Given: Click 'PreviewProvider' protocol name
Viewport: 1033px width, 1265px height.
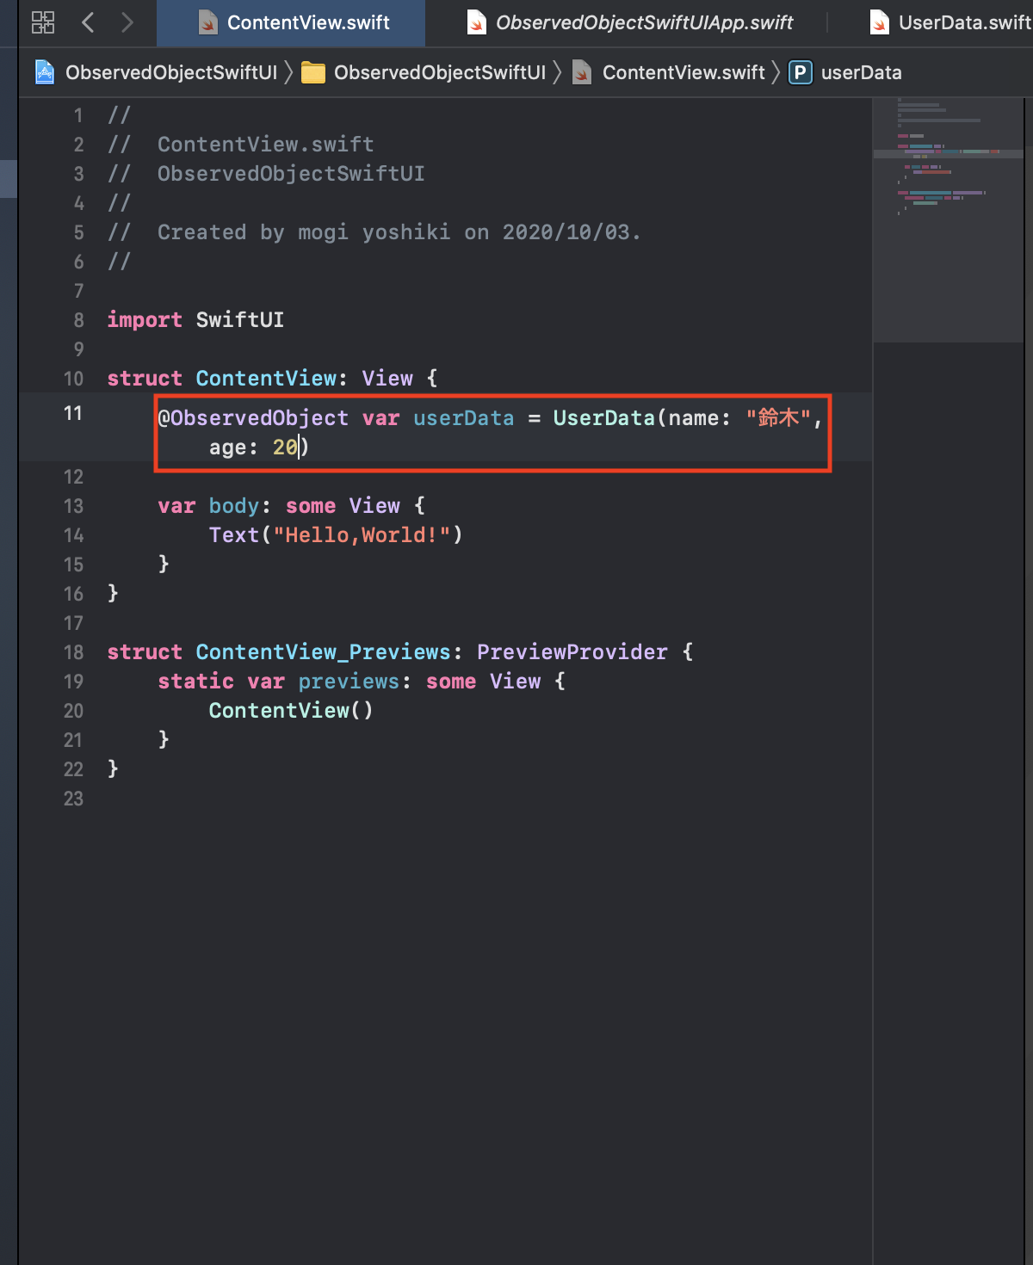Looking at the screenshot, I should (572, 652).
